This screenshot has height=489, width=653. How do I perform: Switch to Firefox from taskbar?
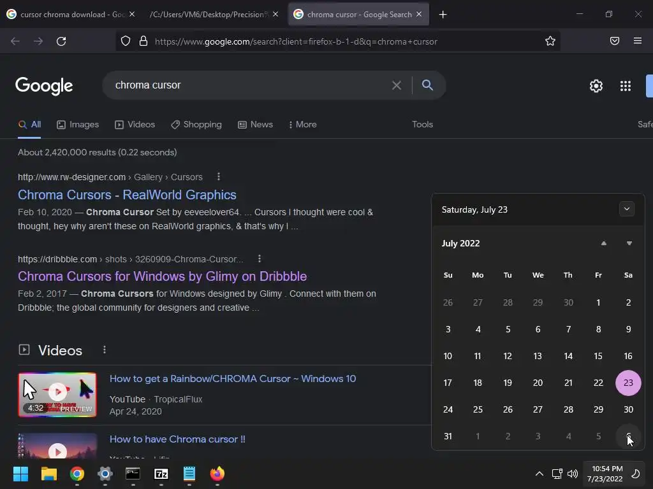[217, 474]
